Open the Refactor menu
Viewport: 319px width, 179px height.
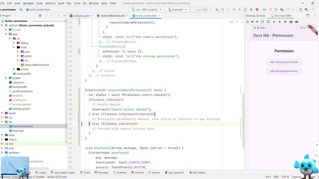50,3
